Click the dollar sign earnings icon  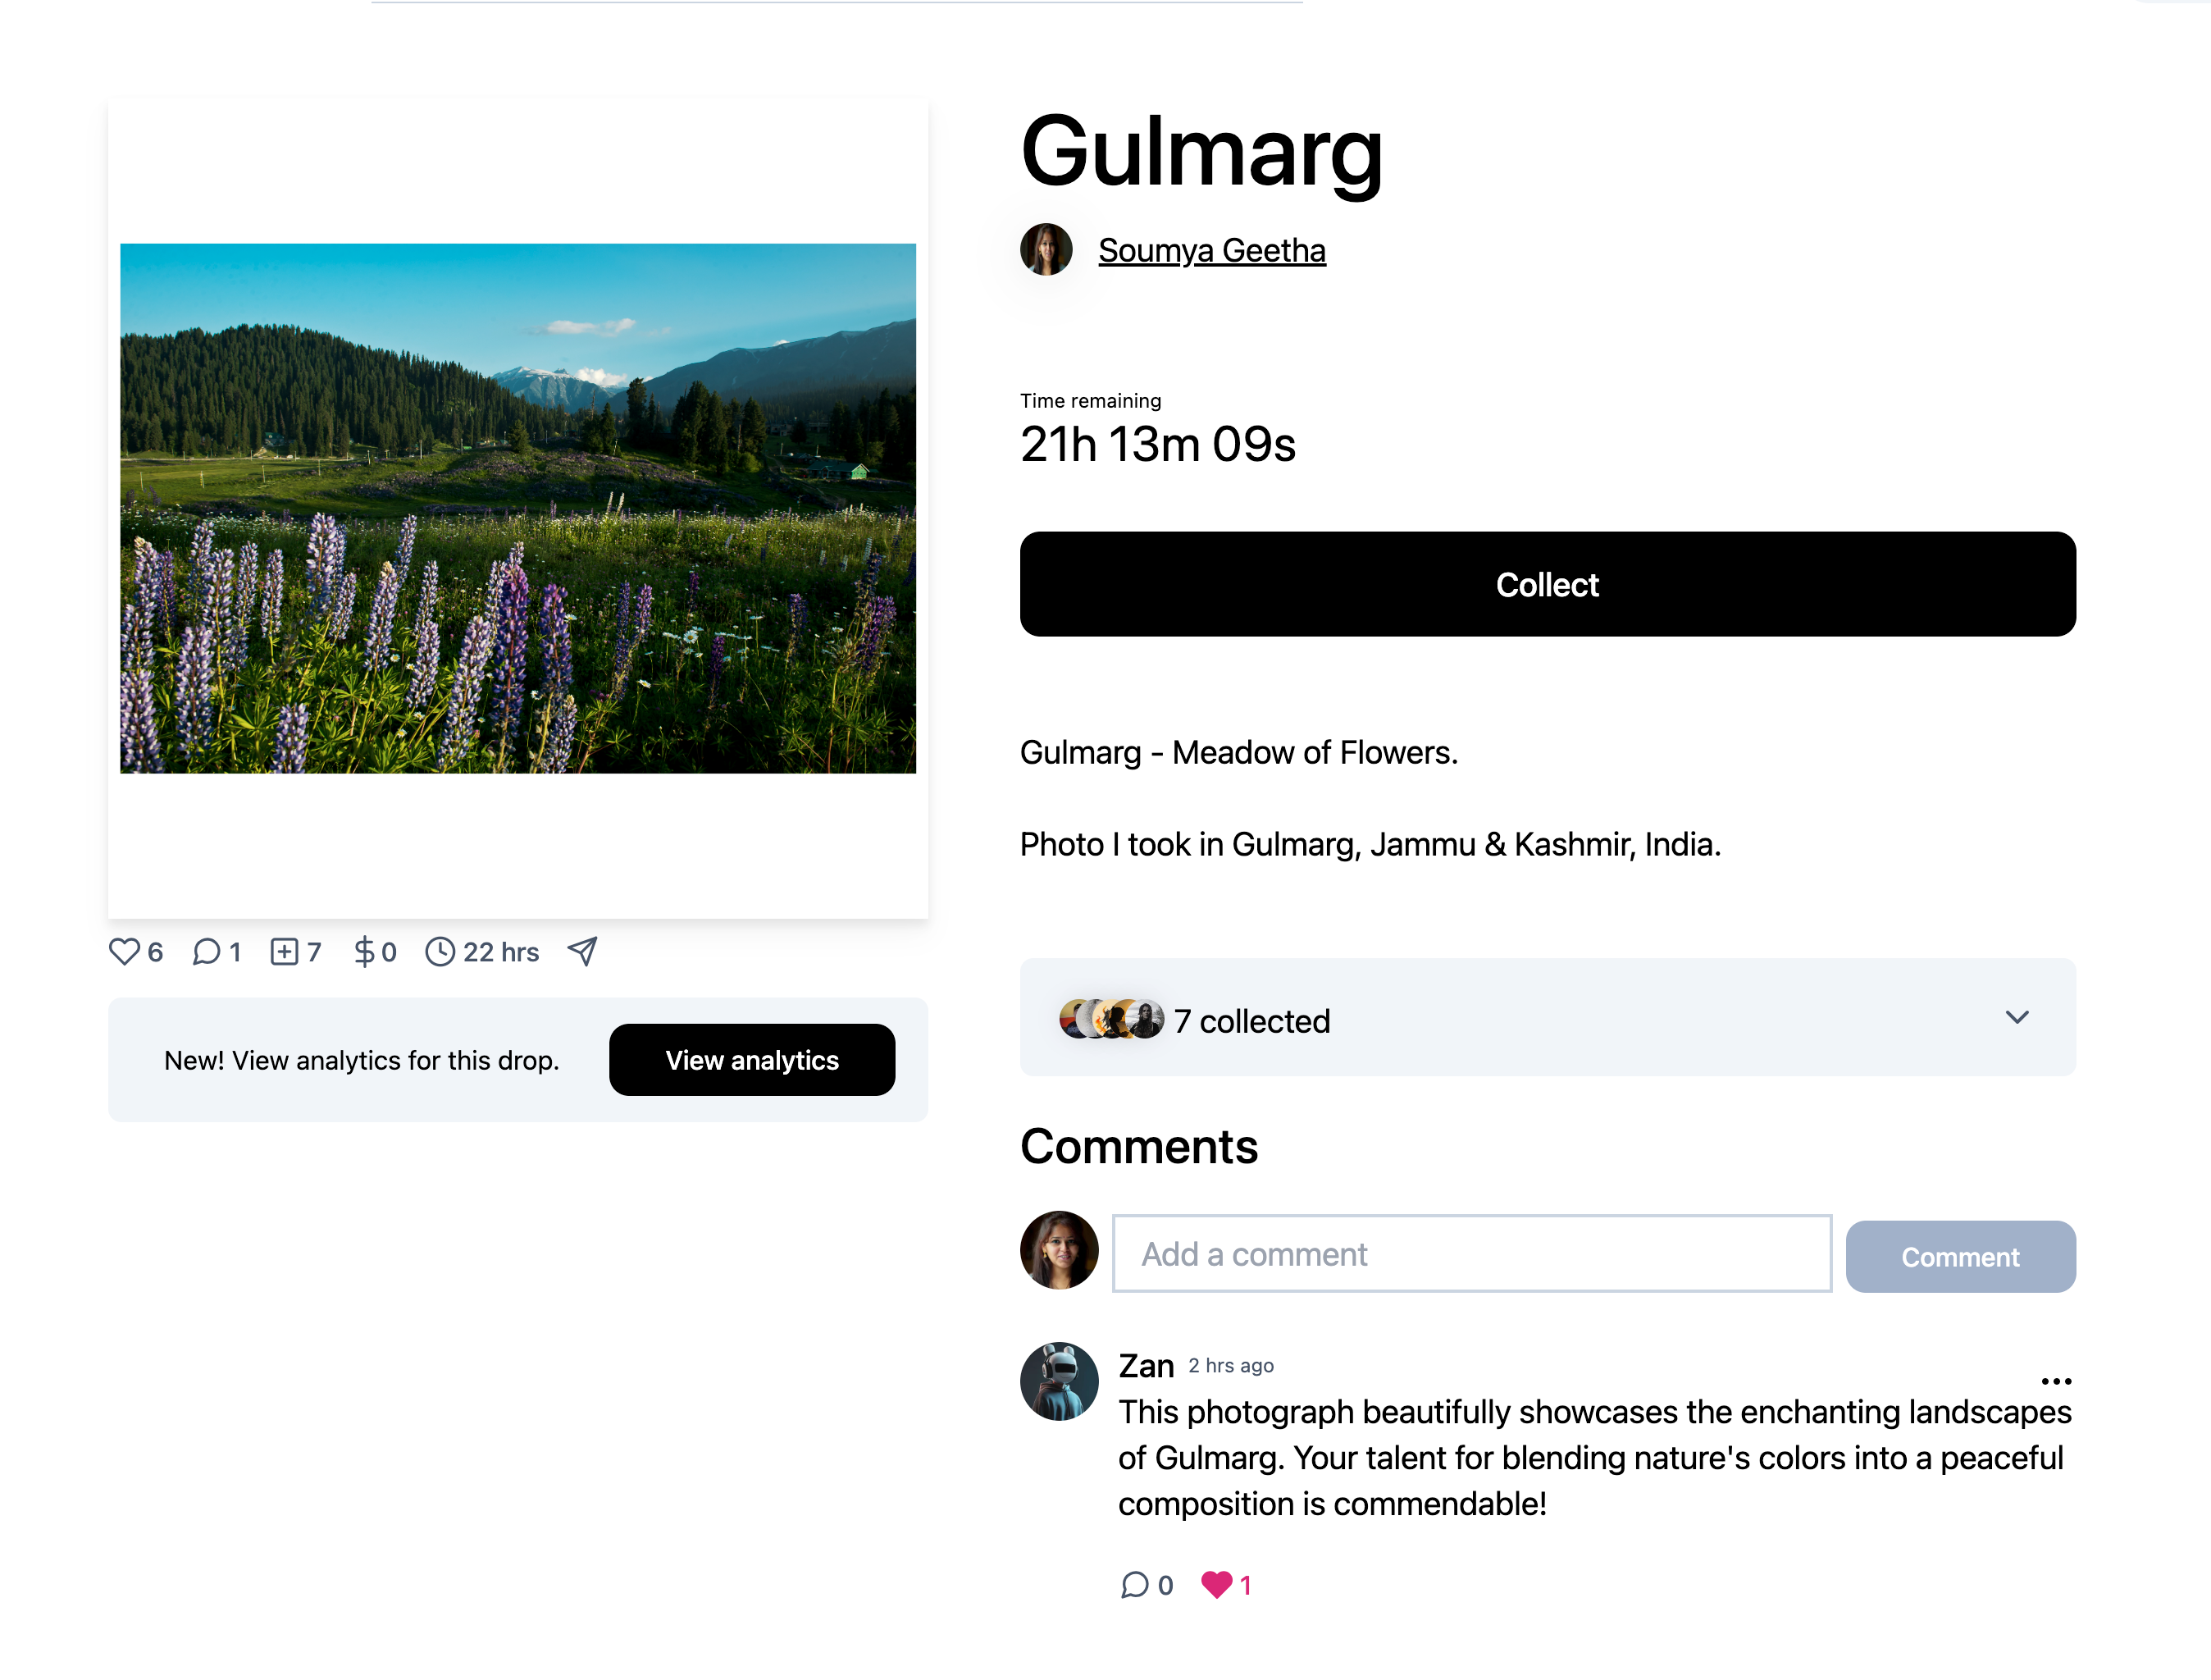[x=364, y=951]
